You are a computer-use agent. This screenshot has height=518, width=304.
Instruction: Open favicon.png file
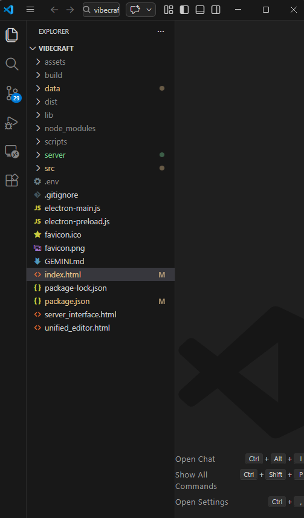[x=100, y=248]
